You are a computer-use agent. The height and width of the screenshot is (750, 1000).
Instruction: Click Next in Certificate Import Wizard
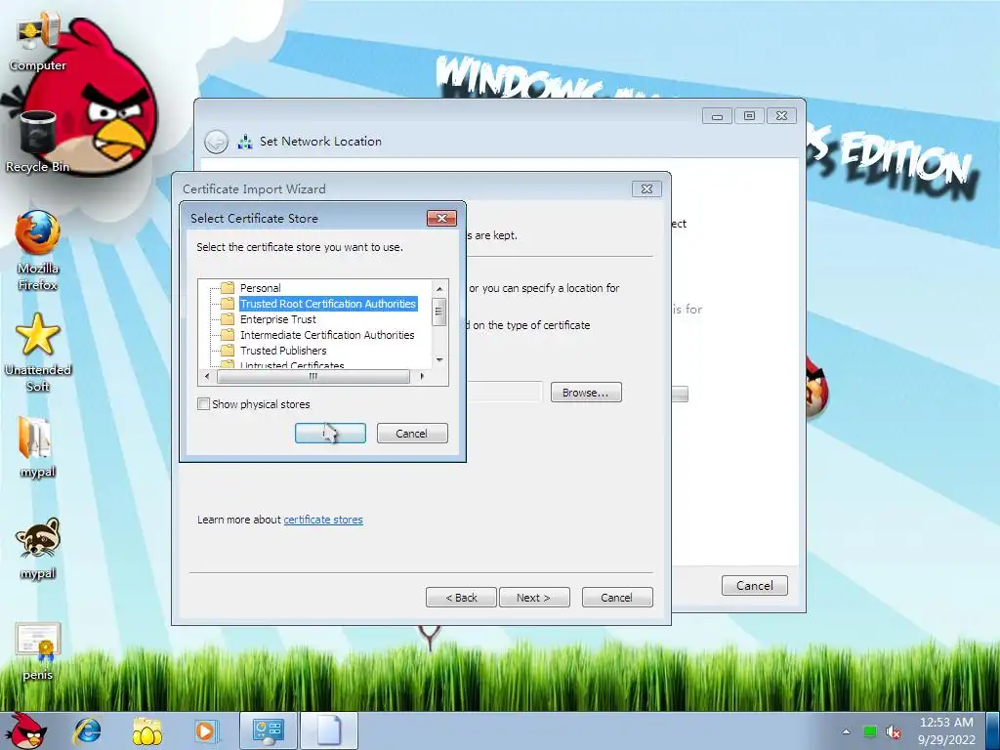point(534,598)
